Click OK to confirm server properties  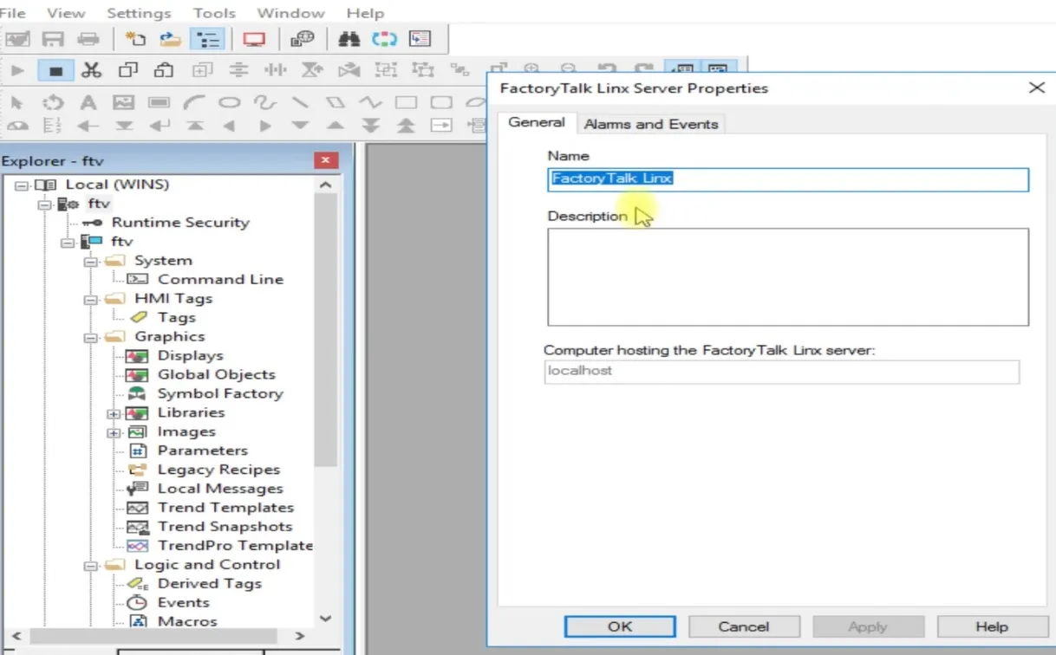pyautogui.click(x=619, y=626)
